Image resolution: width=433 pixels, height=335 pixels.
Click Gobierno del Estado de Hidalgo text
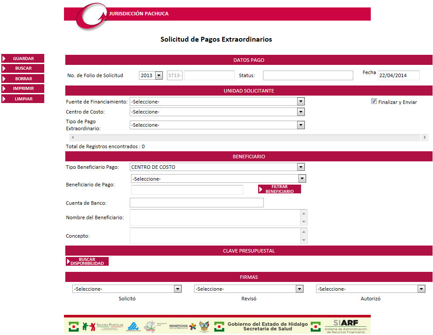(x=268, y=324)
